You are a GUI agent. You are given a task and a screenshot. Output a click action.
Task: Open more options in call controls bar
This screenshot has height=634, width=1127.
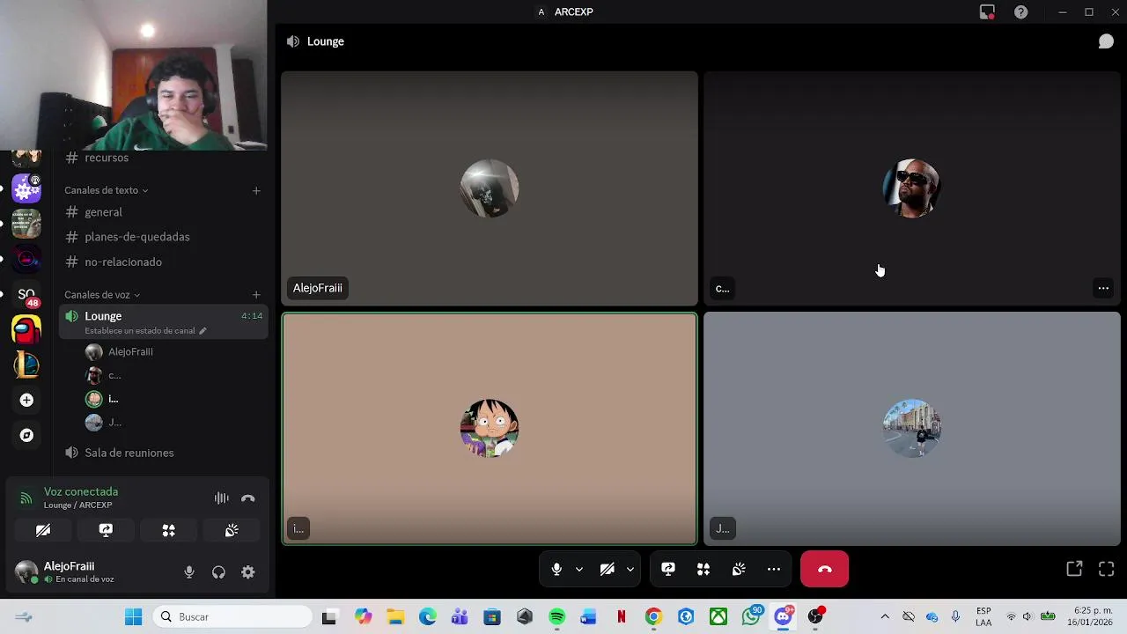coord(774,570)
